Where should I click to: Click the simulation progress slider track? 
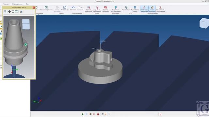133,114
